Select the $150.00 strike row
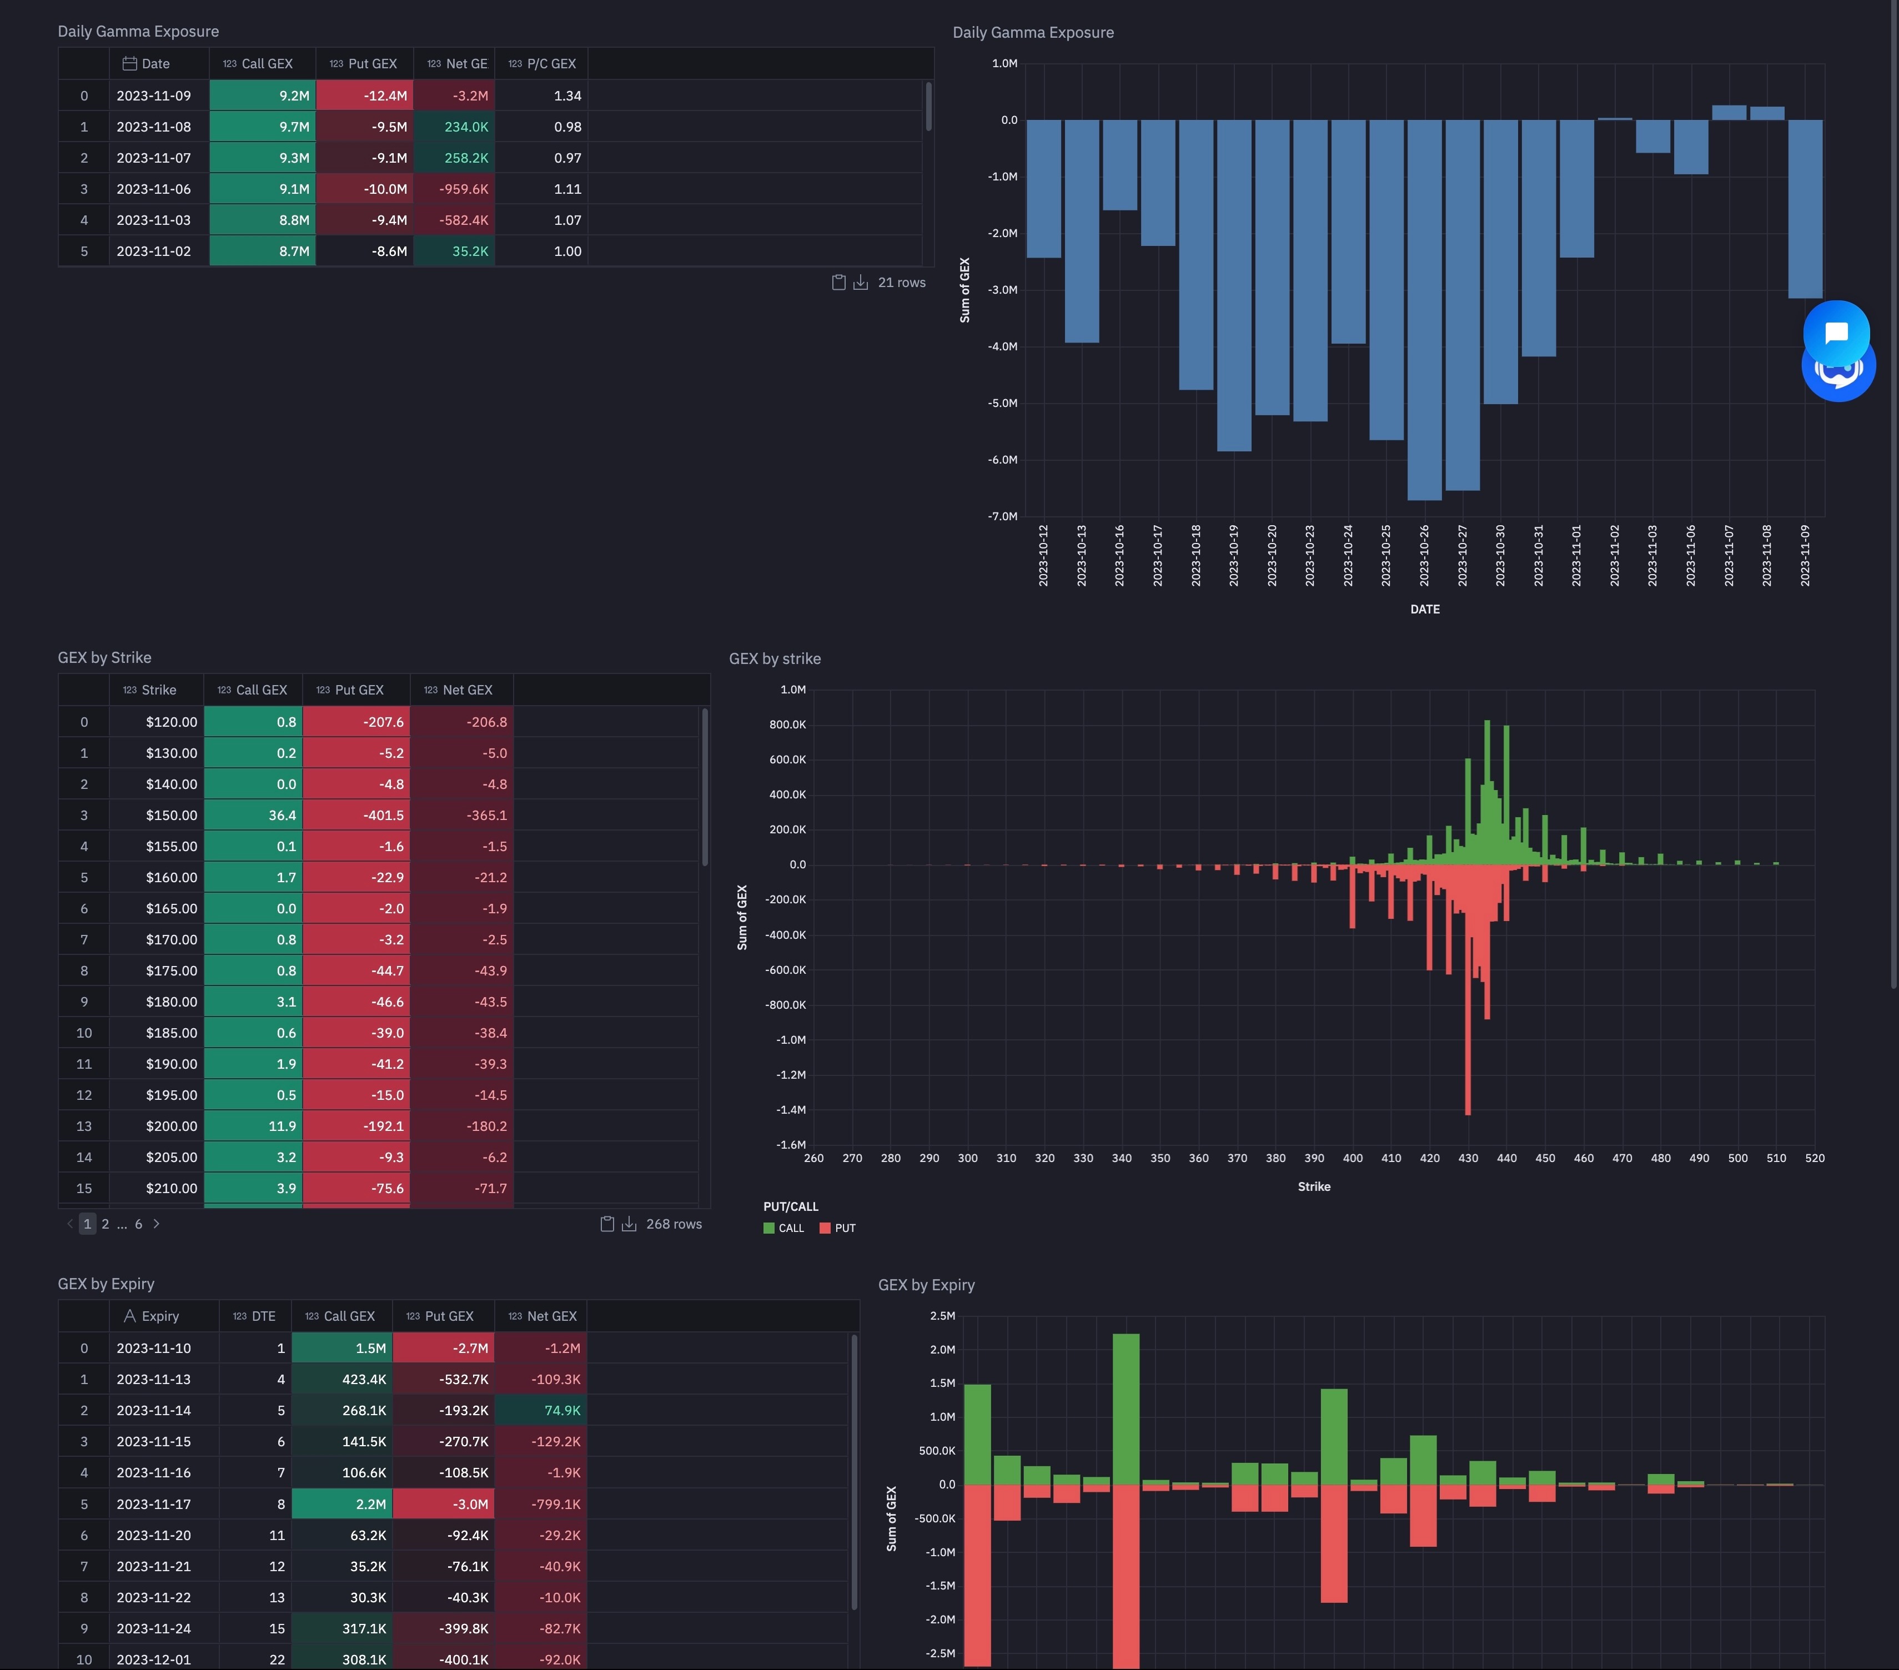Screen dimensions: 1899x1670 pyautogui.click(x=171, y=814)
